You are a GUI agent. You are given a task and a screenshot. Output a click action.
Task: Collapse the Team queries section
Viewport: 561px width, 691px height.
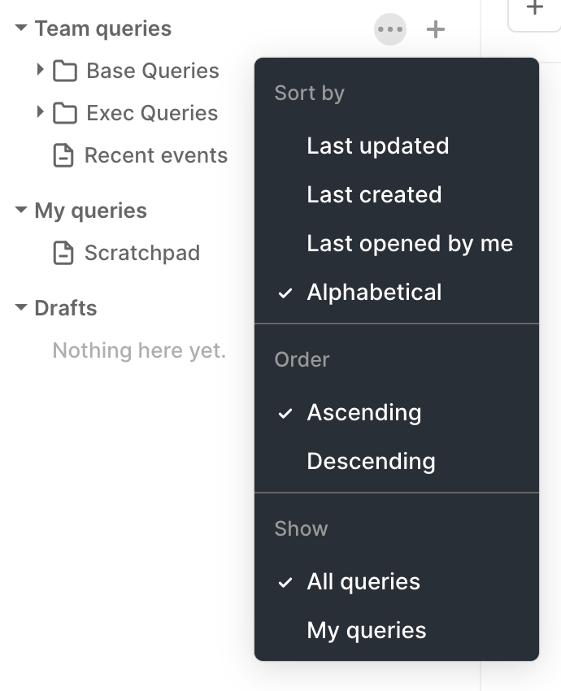pos(20,28)
